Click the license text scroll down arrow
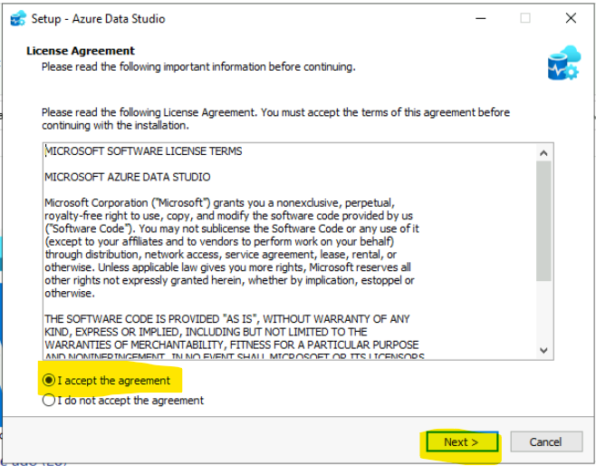The width and height of the screenshot is (596, 466). (x=543, y=350)
